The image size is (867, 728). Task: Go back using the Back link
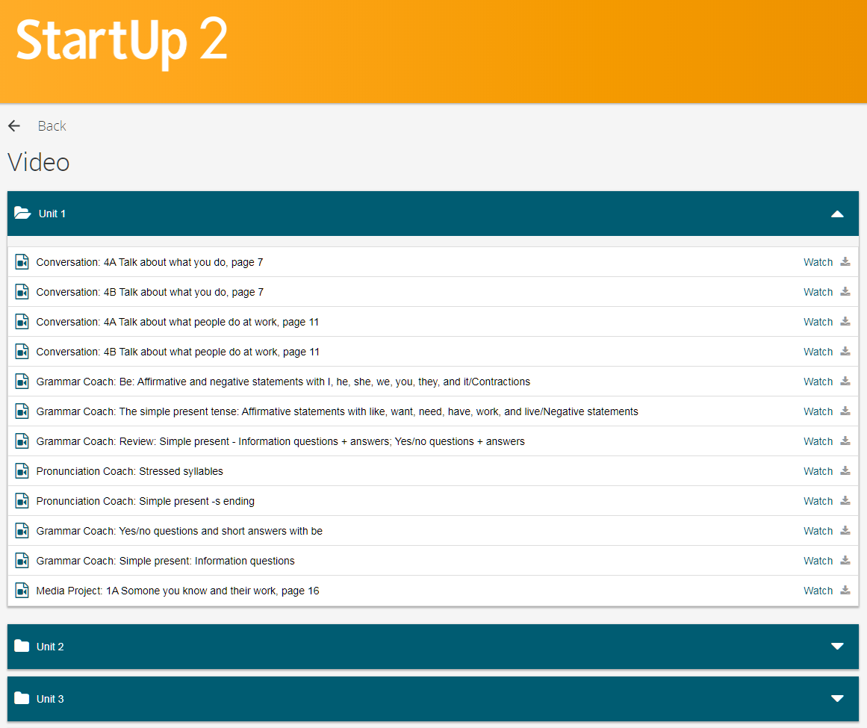pyautogui.click(x=52, y=126)
